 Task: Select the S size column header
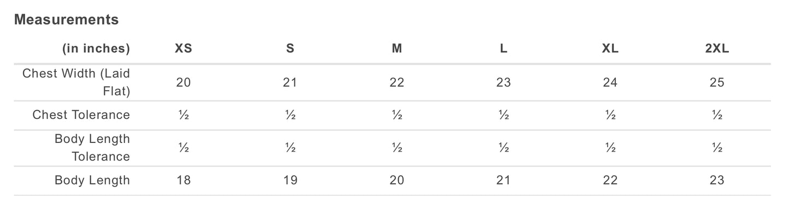pos(290,49)
